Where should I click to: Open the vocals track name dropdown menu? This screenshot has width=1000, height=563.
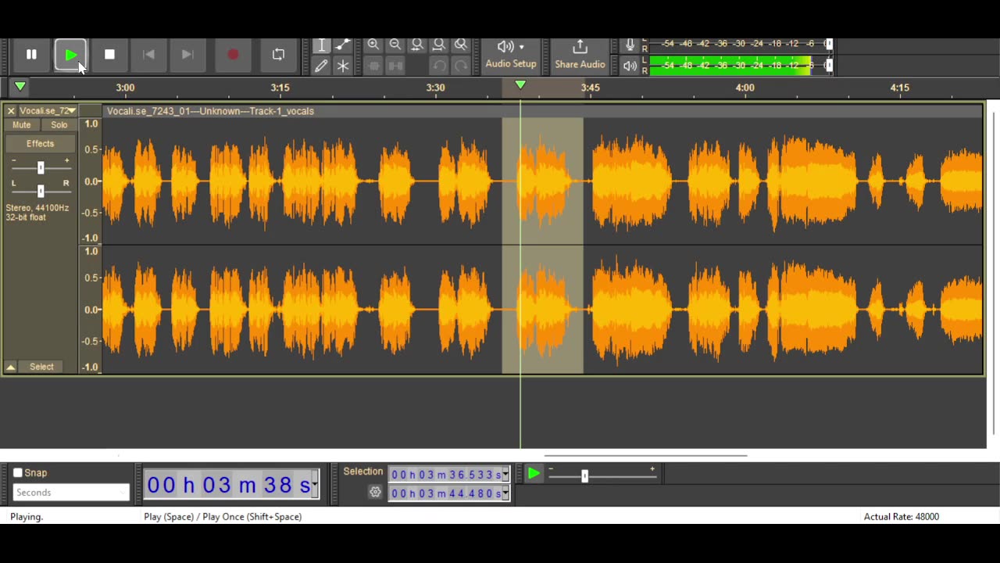coord(48,111)
